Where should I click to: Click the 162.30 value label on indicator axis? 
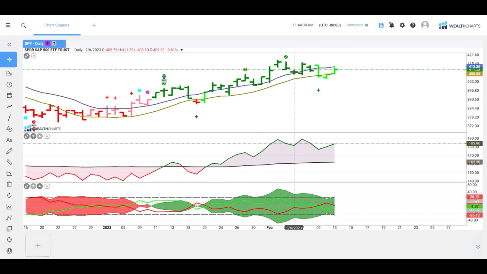(474, 162)
